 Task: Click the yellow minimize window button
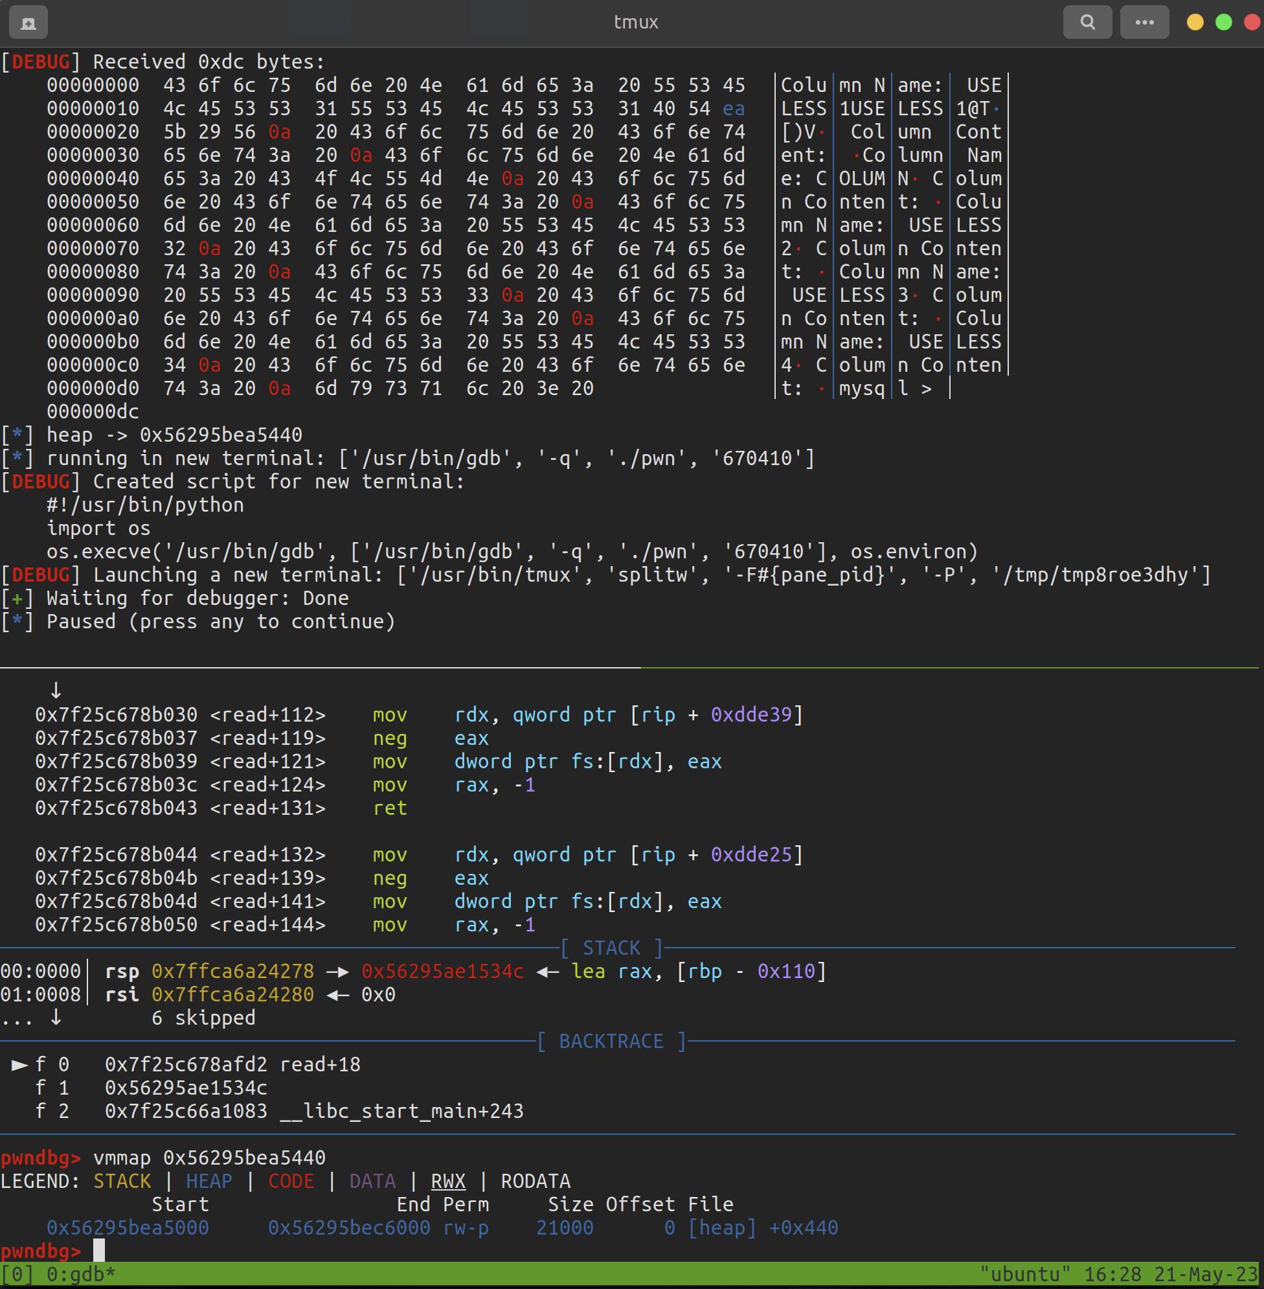(1194, 23)
